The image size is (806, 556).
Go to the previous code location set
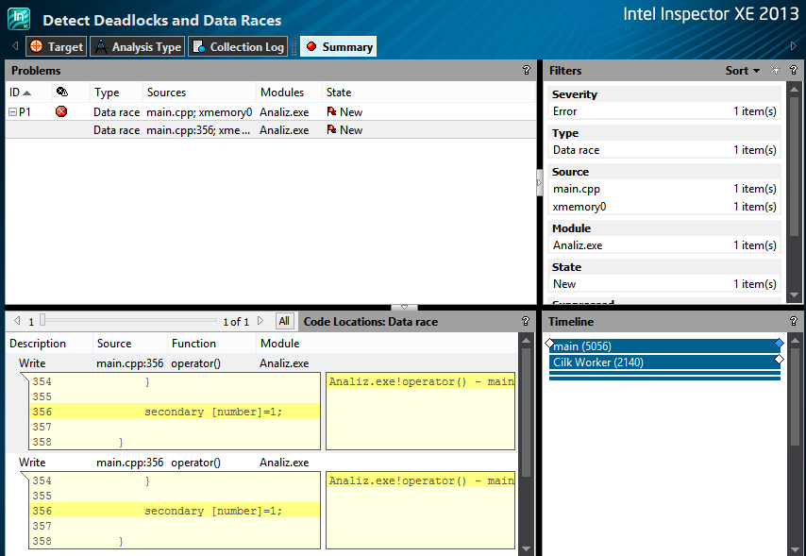(17, 321)
